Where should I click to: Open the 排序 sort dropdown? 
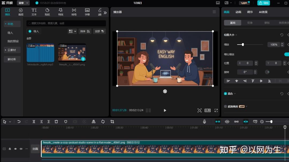[85, 31]
